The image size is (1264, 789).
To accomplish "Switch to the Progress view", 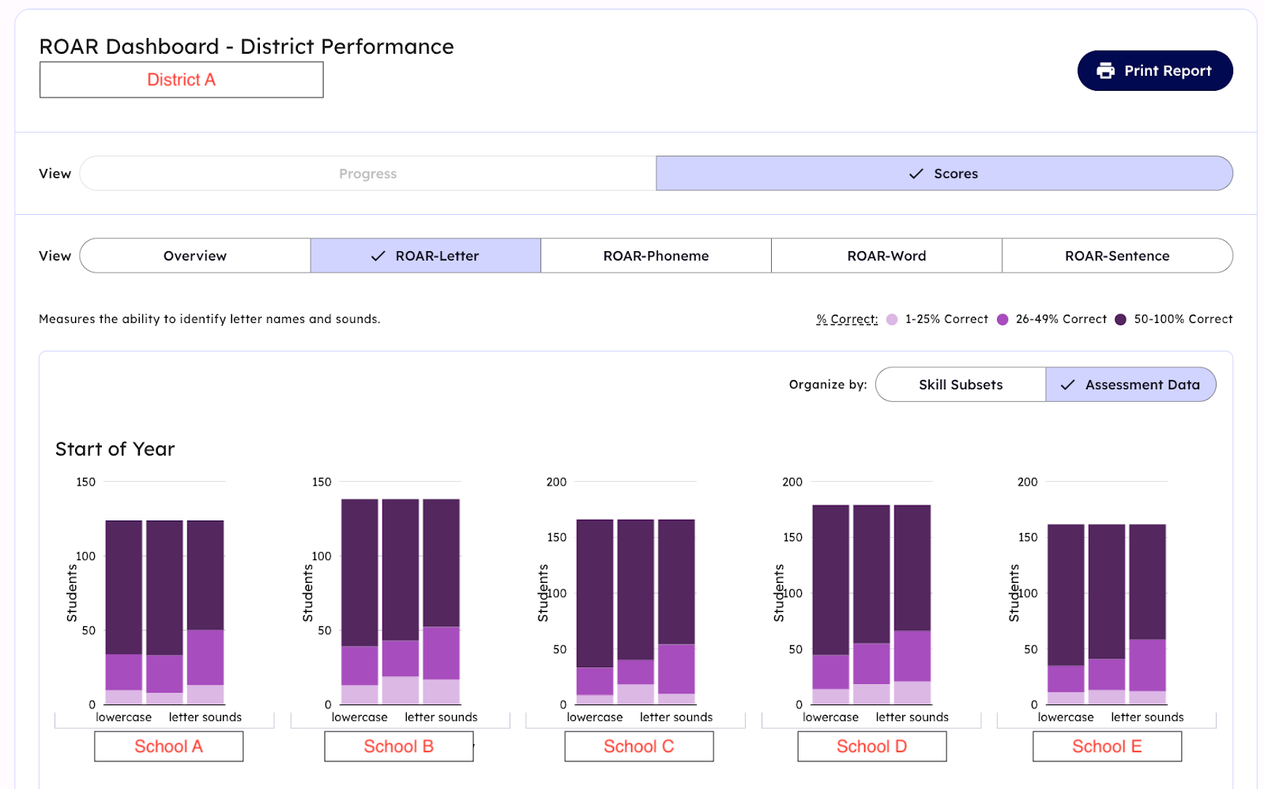I will point(368,174).
